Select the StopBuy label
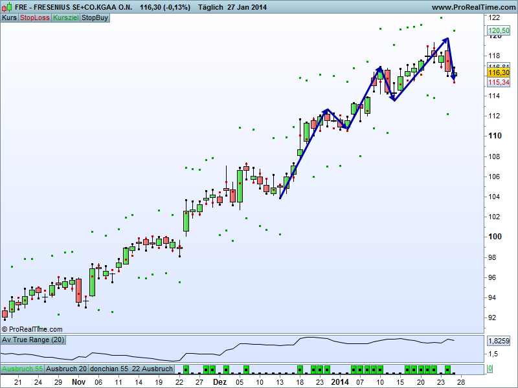Image resolution: width=518 pixels, height=388 pixels. pos(95,18)
